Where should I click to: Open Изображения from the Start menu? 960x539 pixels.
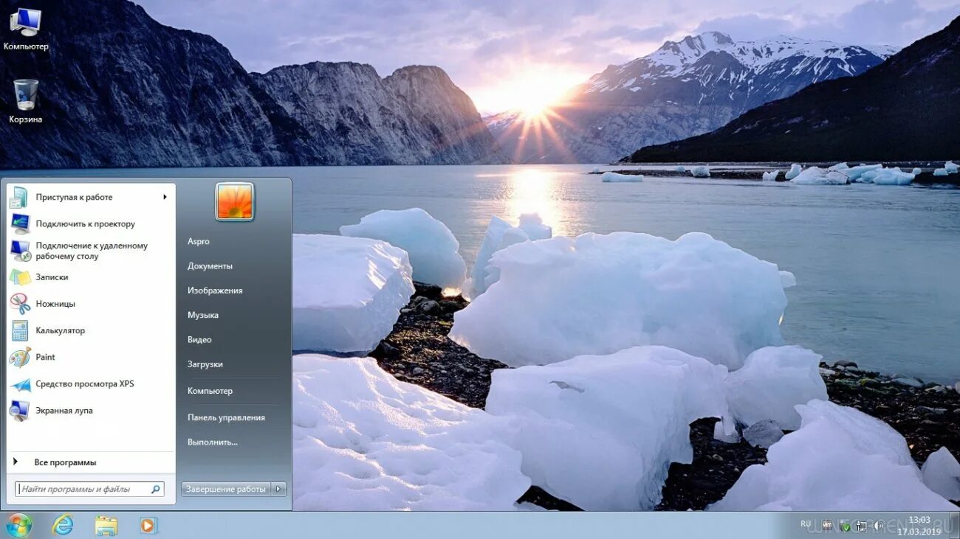(215, 291)
